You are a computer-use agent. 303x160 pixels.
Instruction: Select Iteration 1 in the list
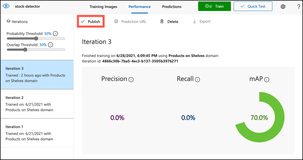pyautogui.click(x=37, y=133)
